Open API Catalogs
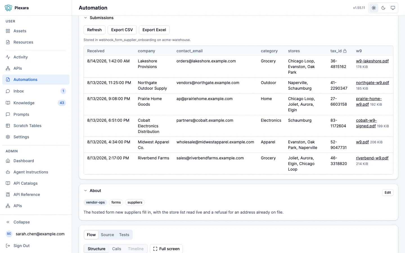 (x=36, y=183)
